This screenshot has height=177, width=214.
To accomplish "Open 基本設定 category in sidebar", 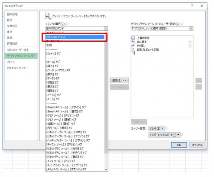I will (12, 14).
